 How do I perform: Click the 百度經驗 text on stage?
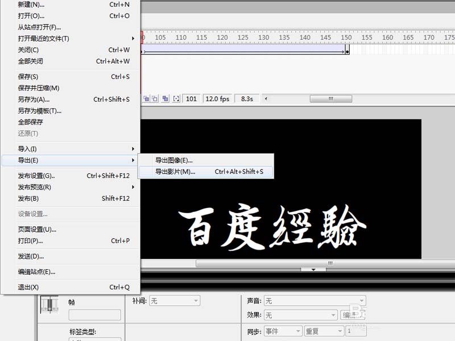[x=272, y=227]
